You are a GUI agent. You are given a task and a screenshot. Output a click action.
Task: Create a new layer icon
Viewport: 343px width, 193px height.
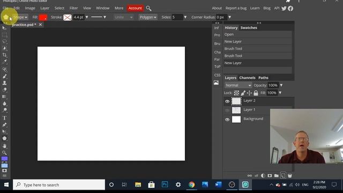click(283, 175)
